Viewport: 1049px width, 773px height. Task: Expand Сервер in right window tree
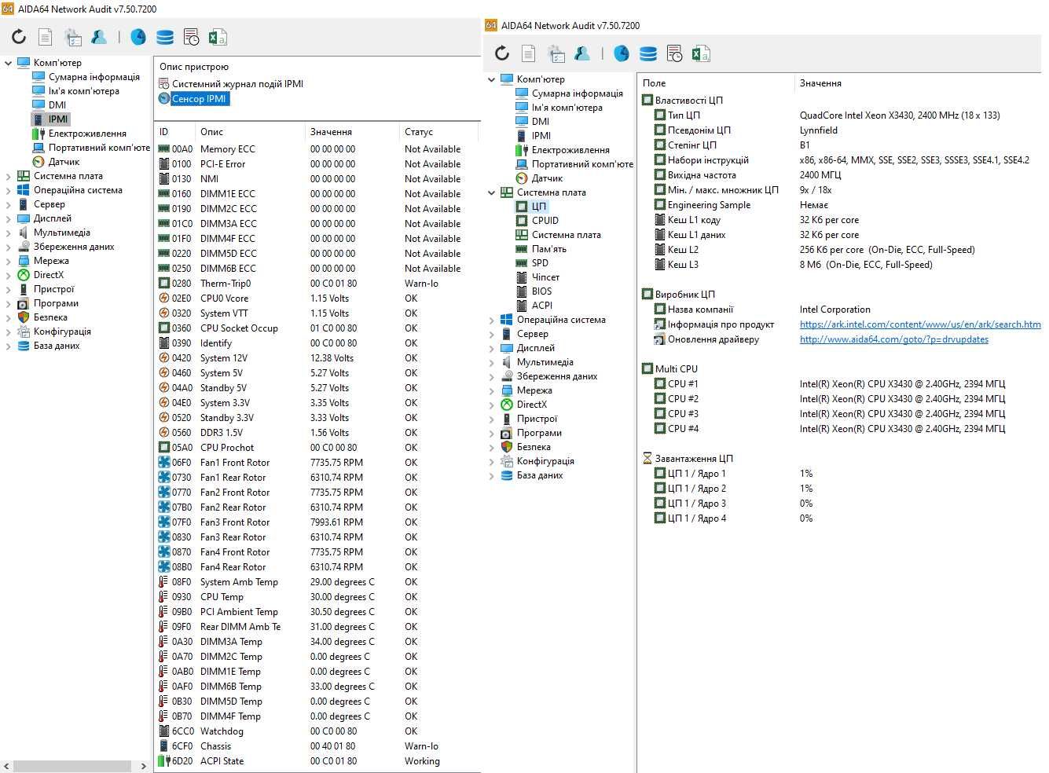[492, 334]
